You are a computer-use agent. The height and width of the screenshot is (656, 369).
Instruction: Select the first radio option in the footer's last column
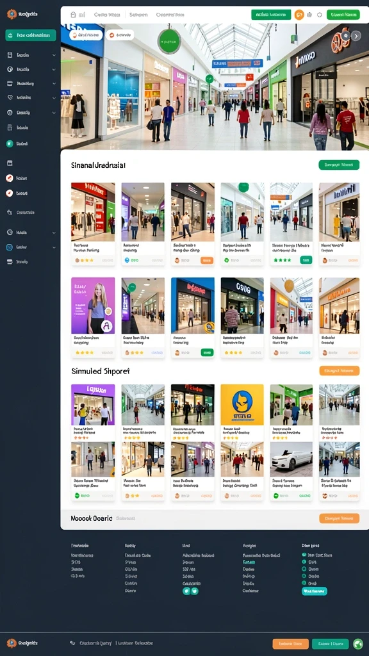304,555
